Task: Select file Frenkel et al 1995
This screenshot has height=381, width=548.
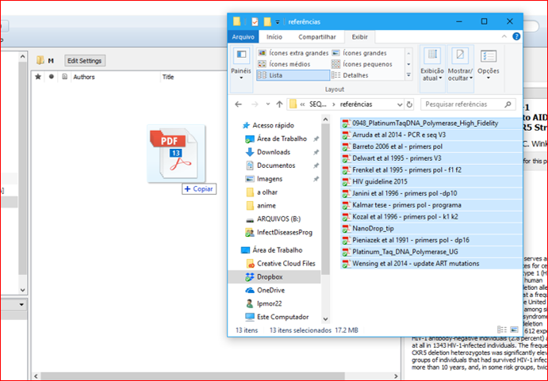Action: click(x=407, y=170)
